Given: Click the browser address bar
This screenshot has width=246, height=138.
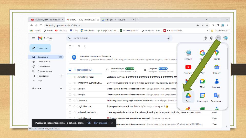Looking at the screenshot, I should click(119, 25).
